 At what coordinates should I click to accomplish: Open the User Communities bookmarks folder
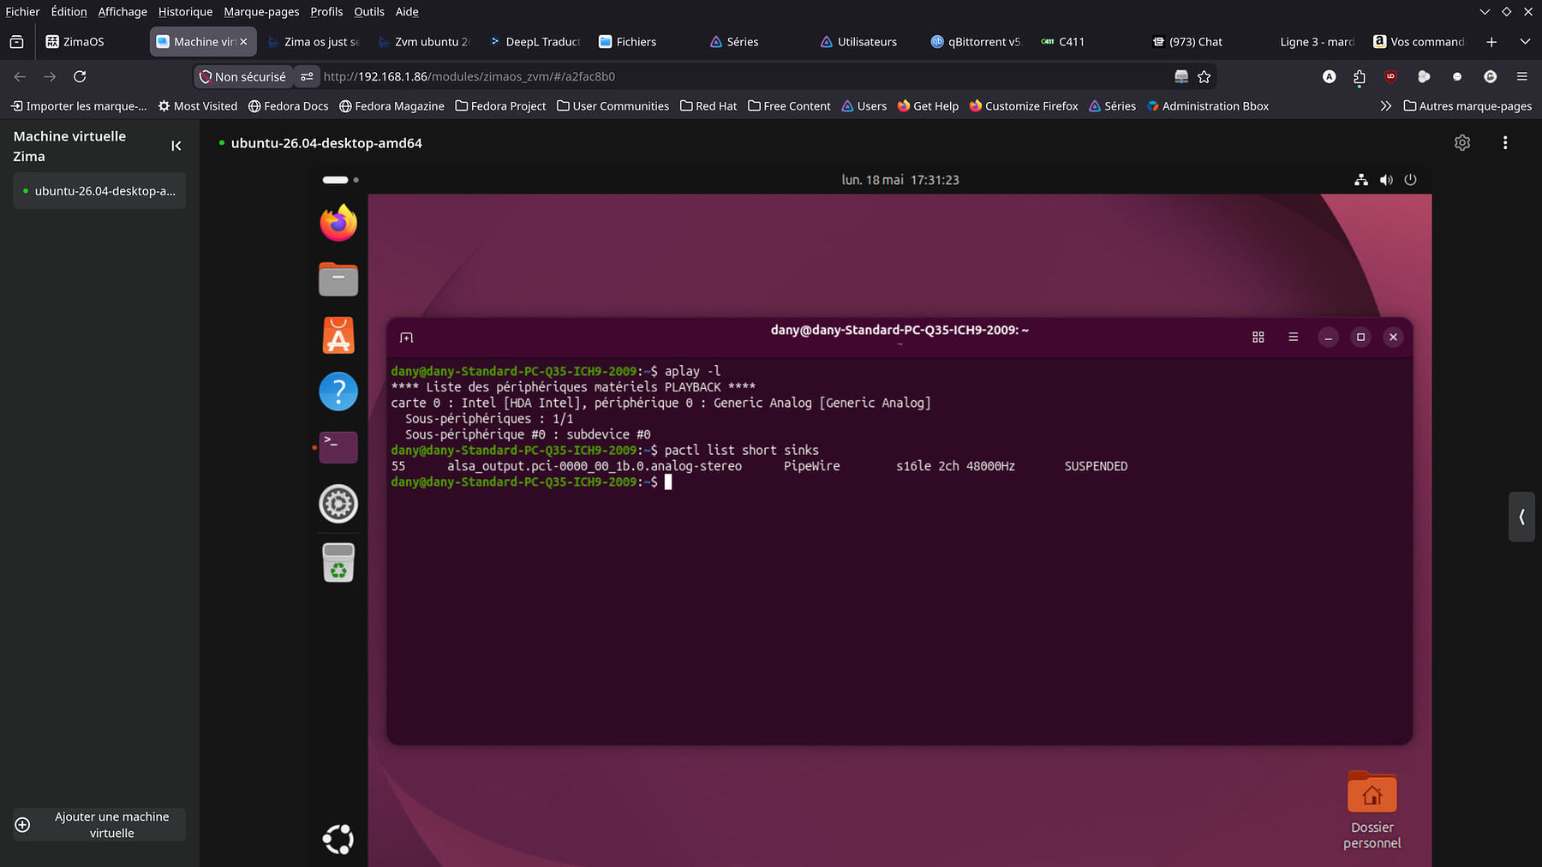click(613, 106)
